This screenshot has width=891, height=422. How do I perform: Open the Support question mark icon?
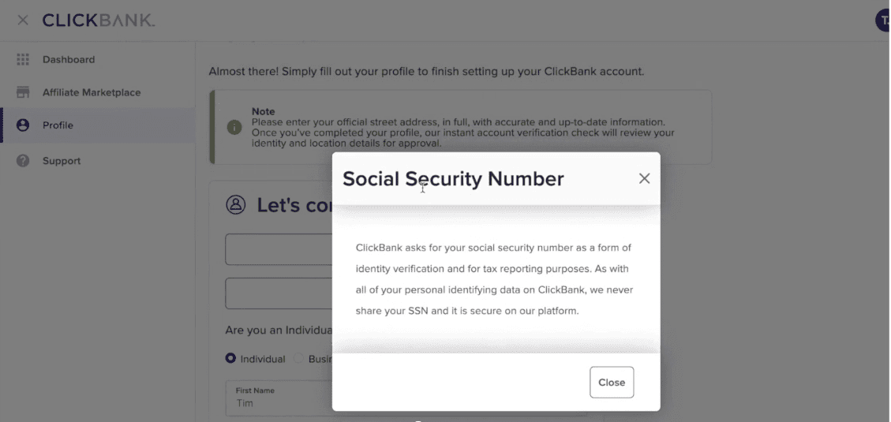point(23,161)
